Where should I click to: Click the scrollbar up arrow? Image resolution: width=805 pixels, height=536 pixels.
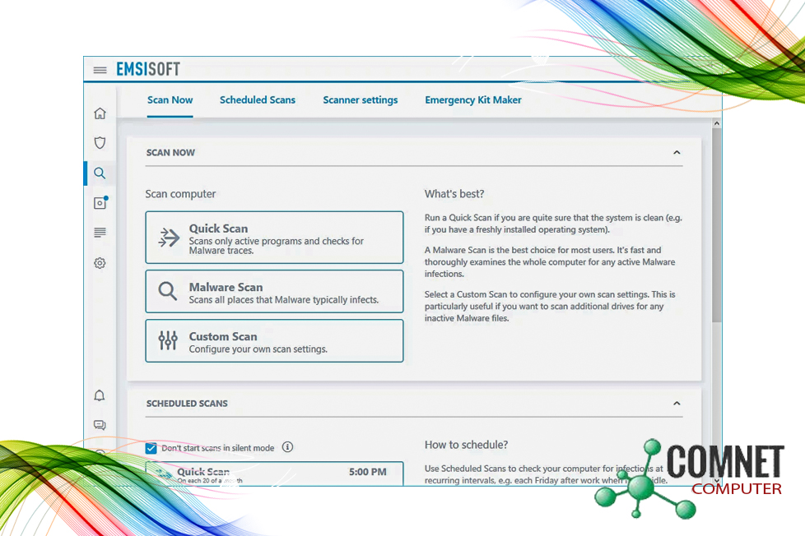pos(717,123)
